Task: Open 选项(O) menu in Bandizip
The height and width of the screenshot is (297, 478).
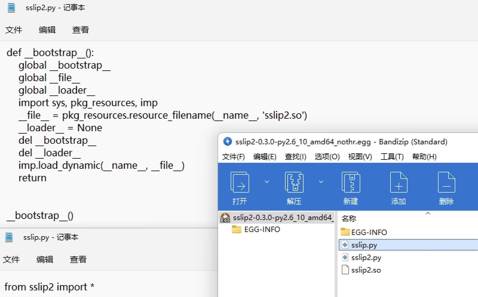Action: point(327,157)
